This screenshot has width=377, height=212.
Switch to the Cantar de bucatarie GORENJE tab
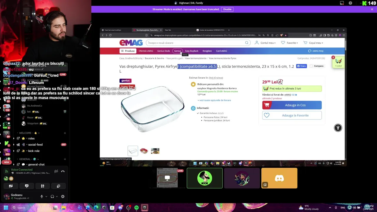click(x=210, y=30)
